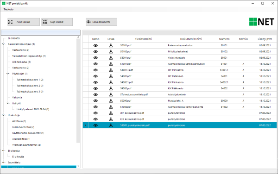Viewport: 278px width, 174px height.
Task: Collapse the Rakentamisen ohjaus folder
Action: click(x=3, y=44)
